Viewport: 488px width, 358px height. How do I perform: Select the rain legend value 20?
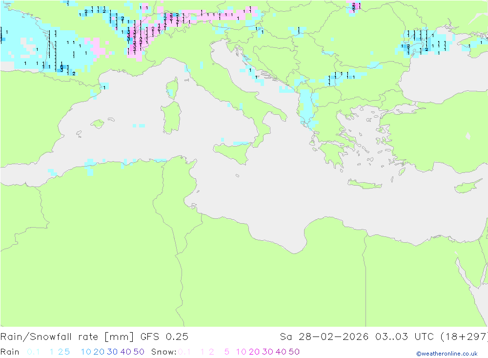point(99,352)
